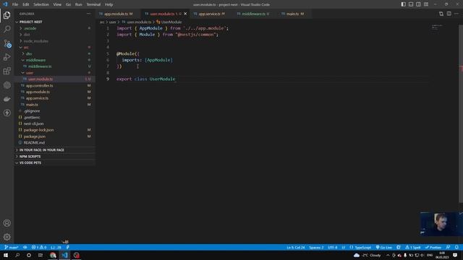Open main.ts in the explorer tree
The width and height of the screenshot is (463, 260).
tap(55, 105)
